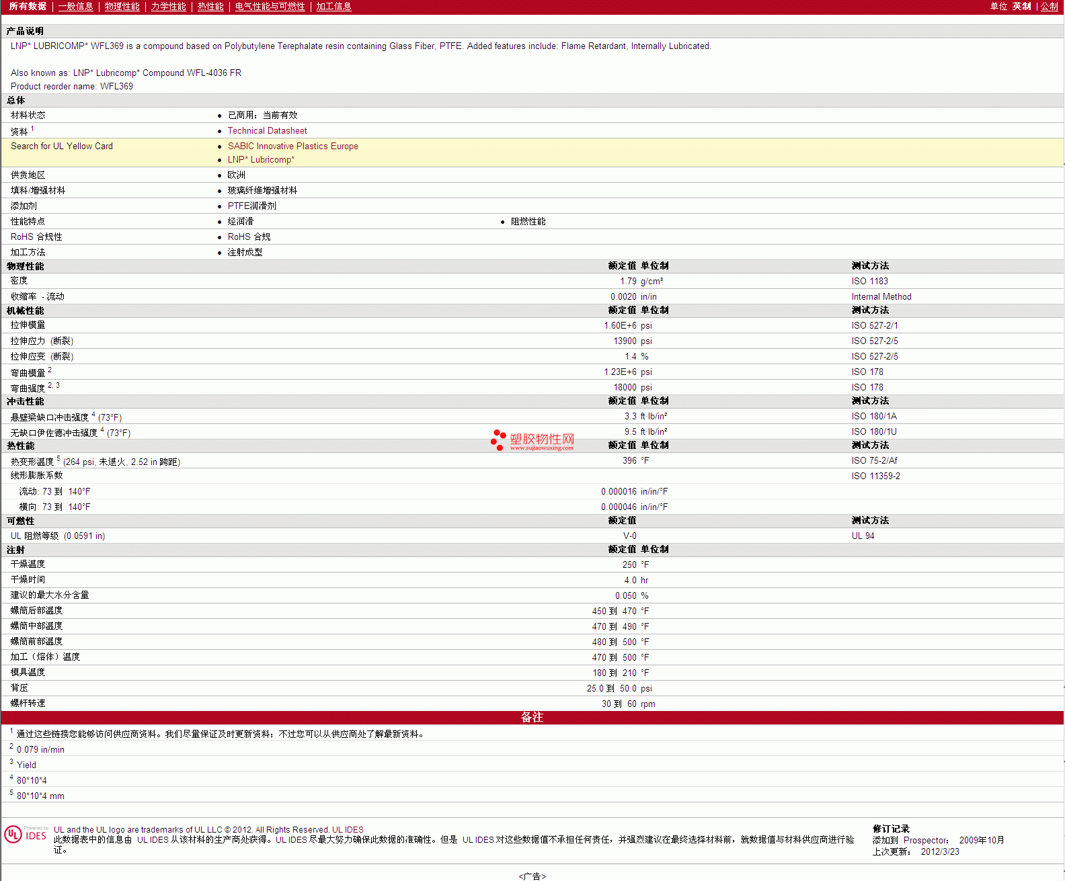This screenshot has height=881, width=1065.
Task: Click ISO 75-2/Af test method
Action: click(874, 461)
